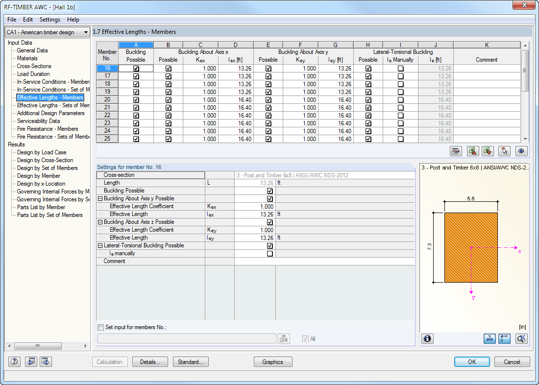The height and width of the screenshot is (385, 539).
Task: Collapse Buckling About Axis z Possible group
Action: click(x=100, y=222)
